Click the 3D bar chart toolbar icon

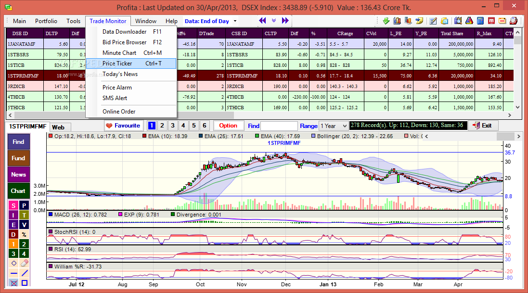408,21
